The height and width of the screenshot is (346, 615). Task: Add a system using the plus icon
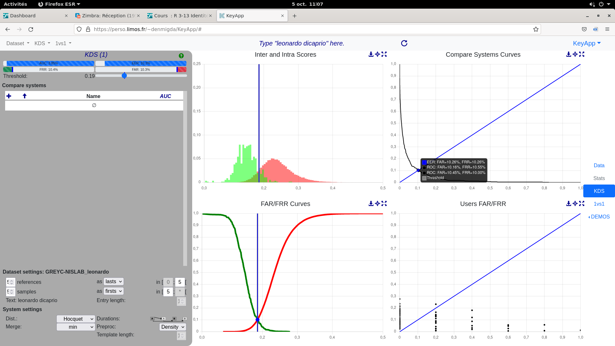click(x=9, y=96)
